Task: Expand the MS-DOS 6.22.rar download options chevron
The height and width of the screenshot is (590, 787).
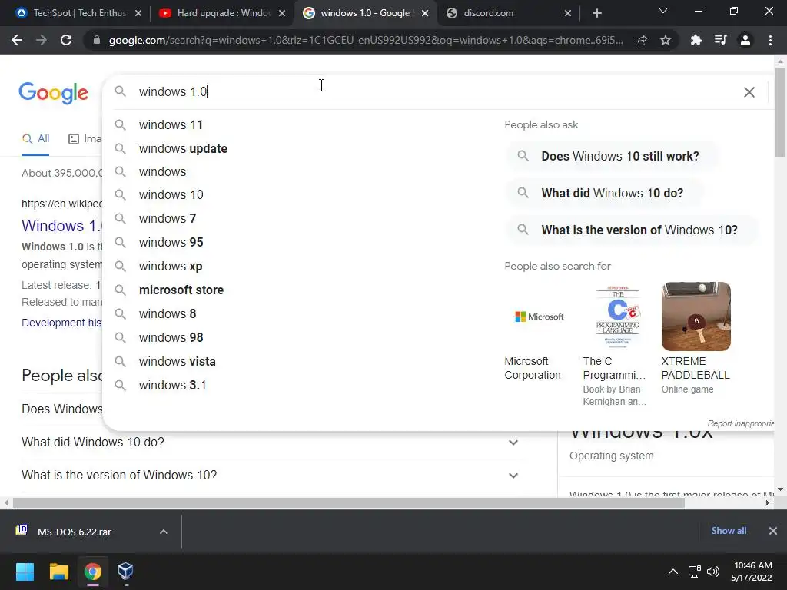Action: click(x=164, y=532)
